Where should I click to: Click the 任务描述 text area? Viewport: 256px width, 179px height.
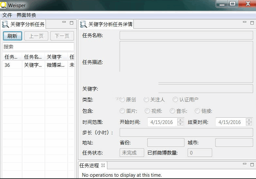tap(186, 62)
